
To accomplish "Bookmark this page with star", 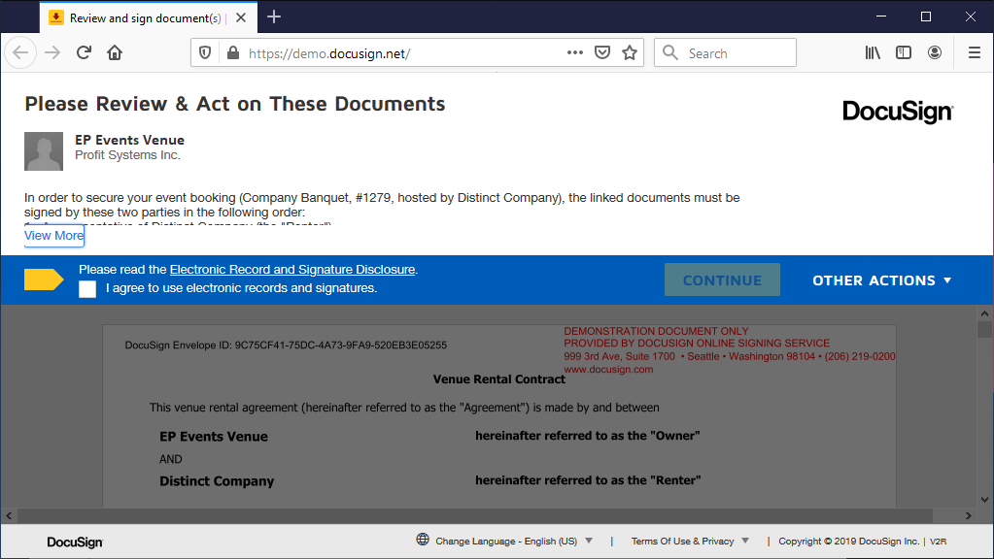I will (630, 52).
